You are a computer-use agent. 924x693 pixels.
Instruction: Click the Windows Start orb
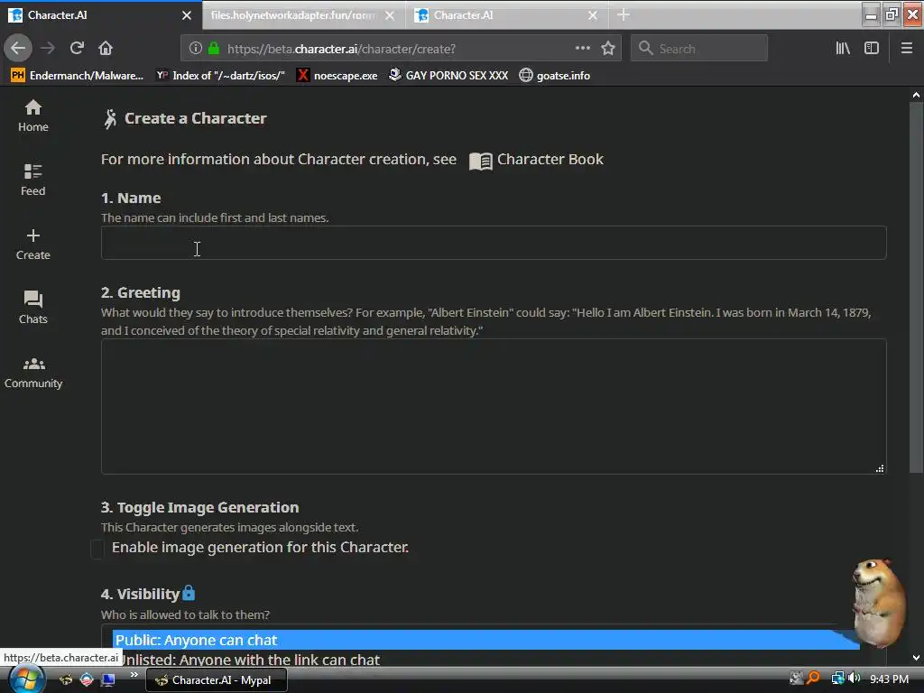point(26,679)
